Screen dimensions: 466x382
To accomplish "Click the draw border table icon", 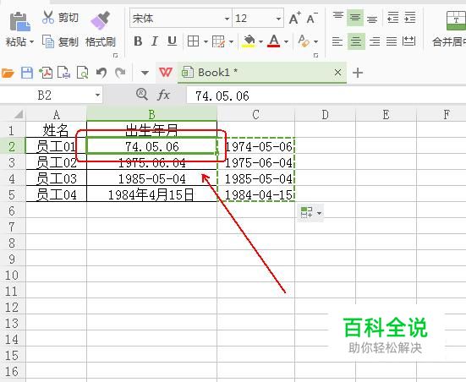I will tap(218, 41).
